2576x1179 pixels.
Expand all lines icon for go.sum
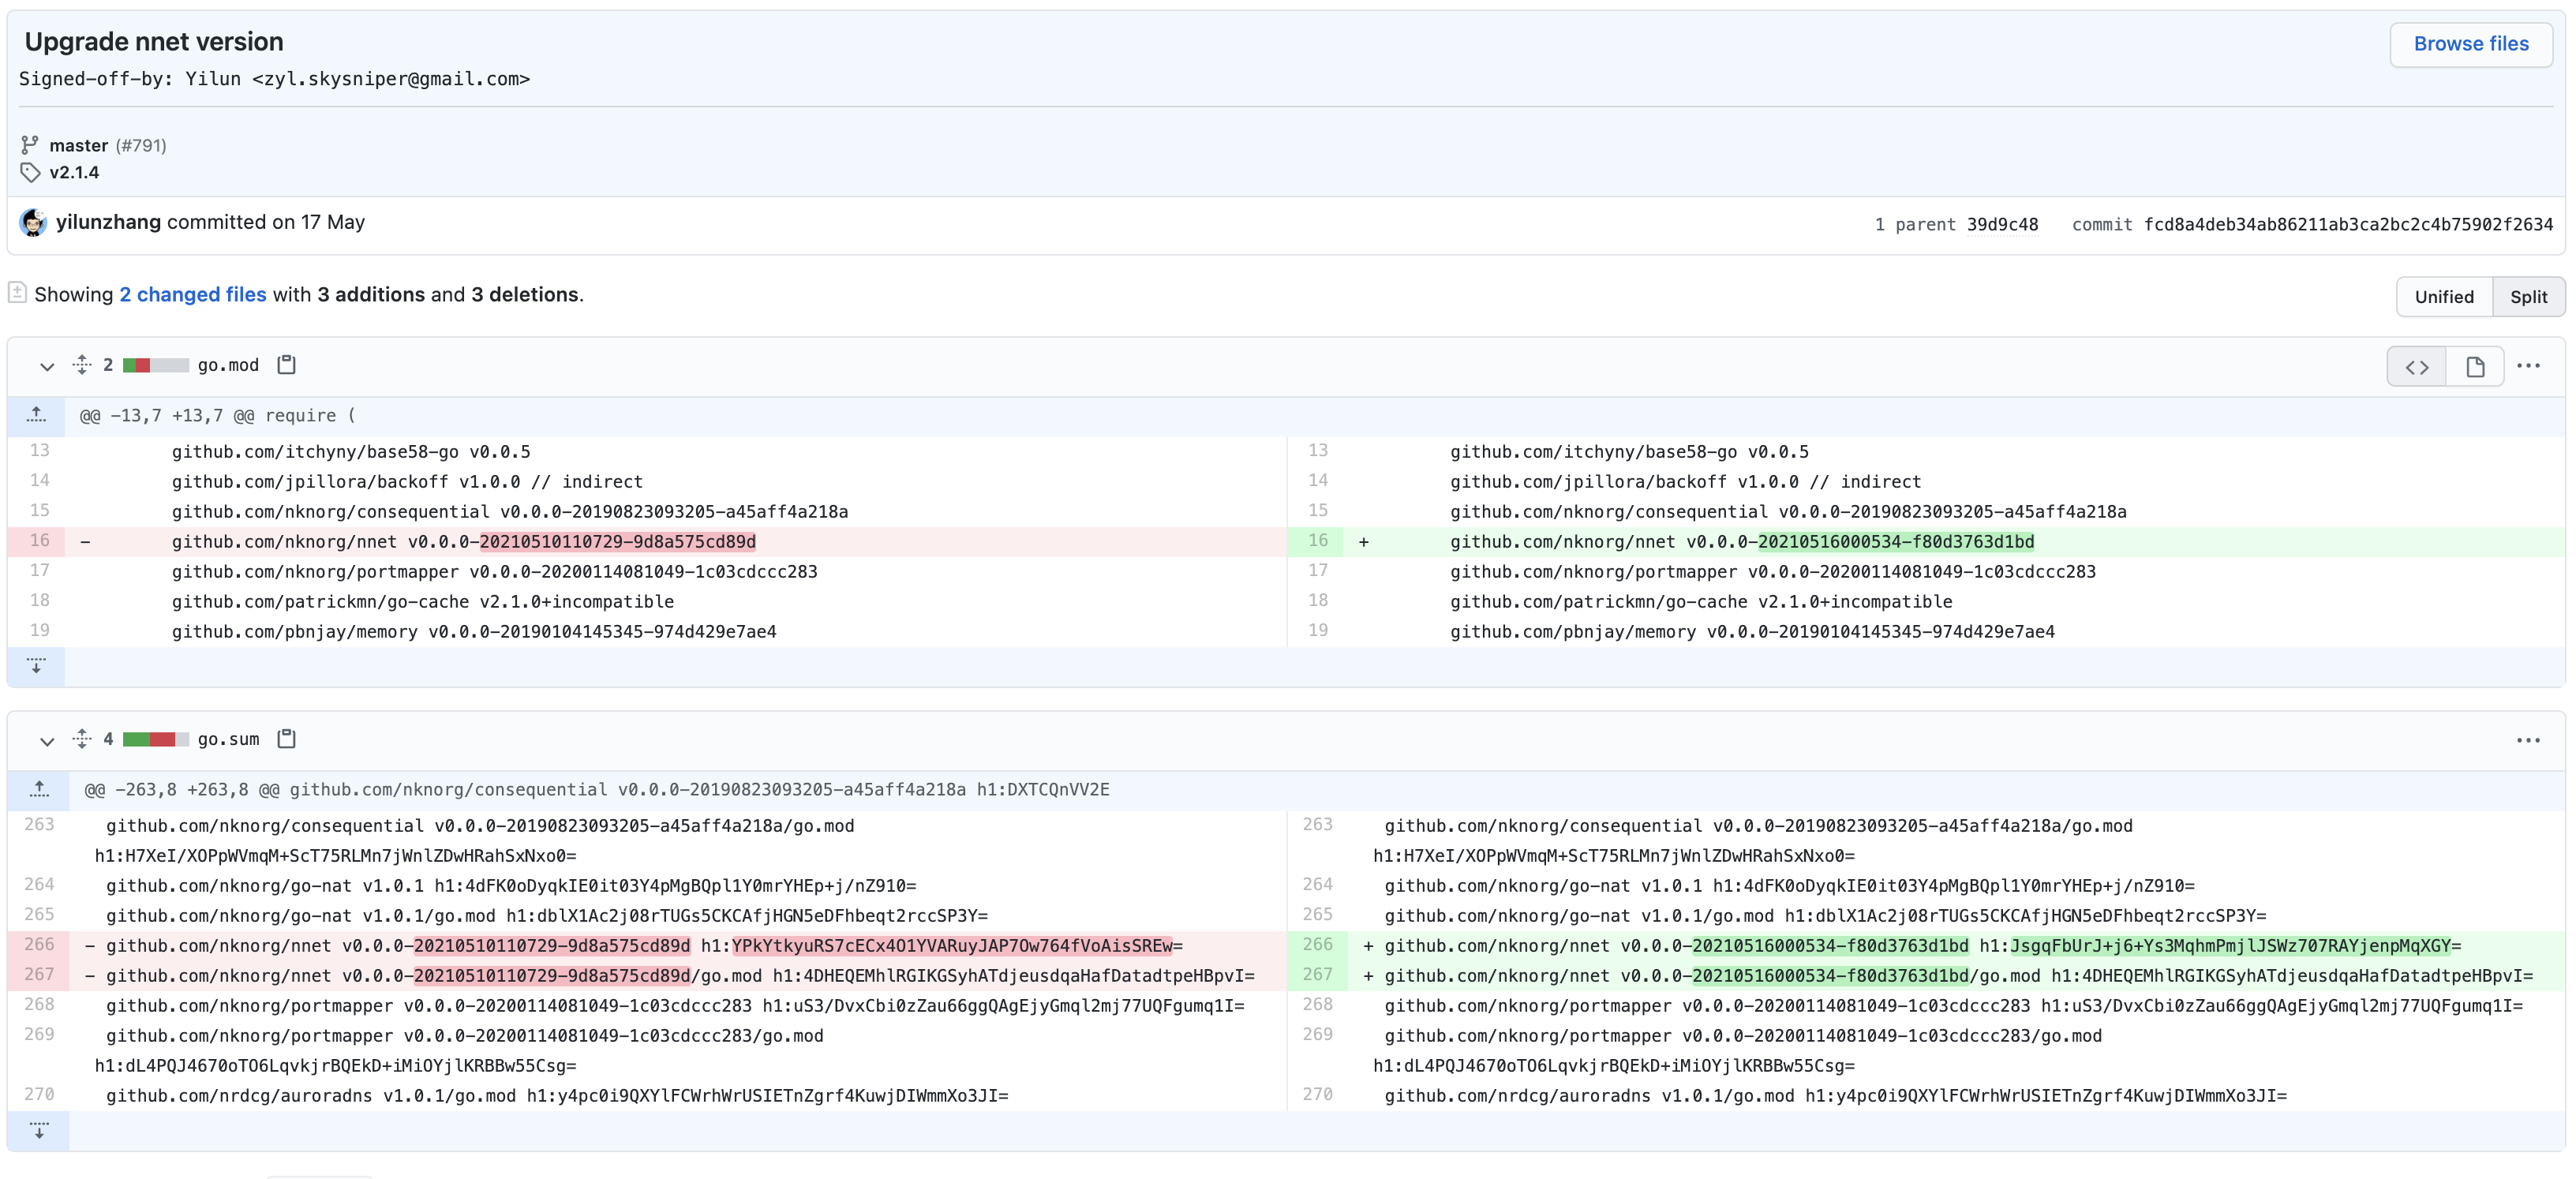pos(82,739)
